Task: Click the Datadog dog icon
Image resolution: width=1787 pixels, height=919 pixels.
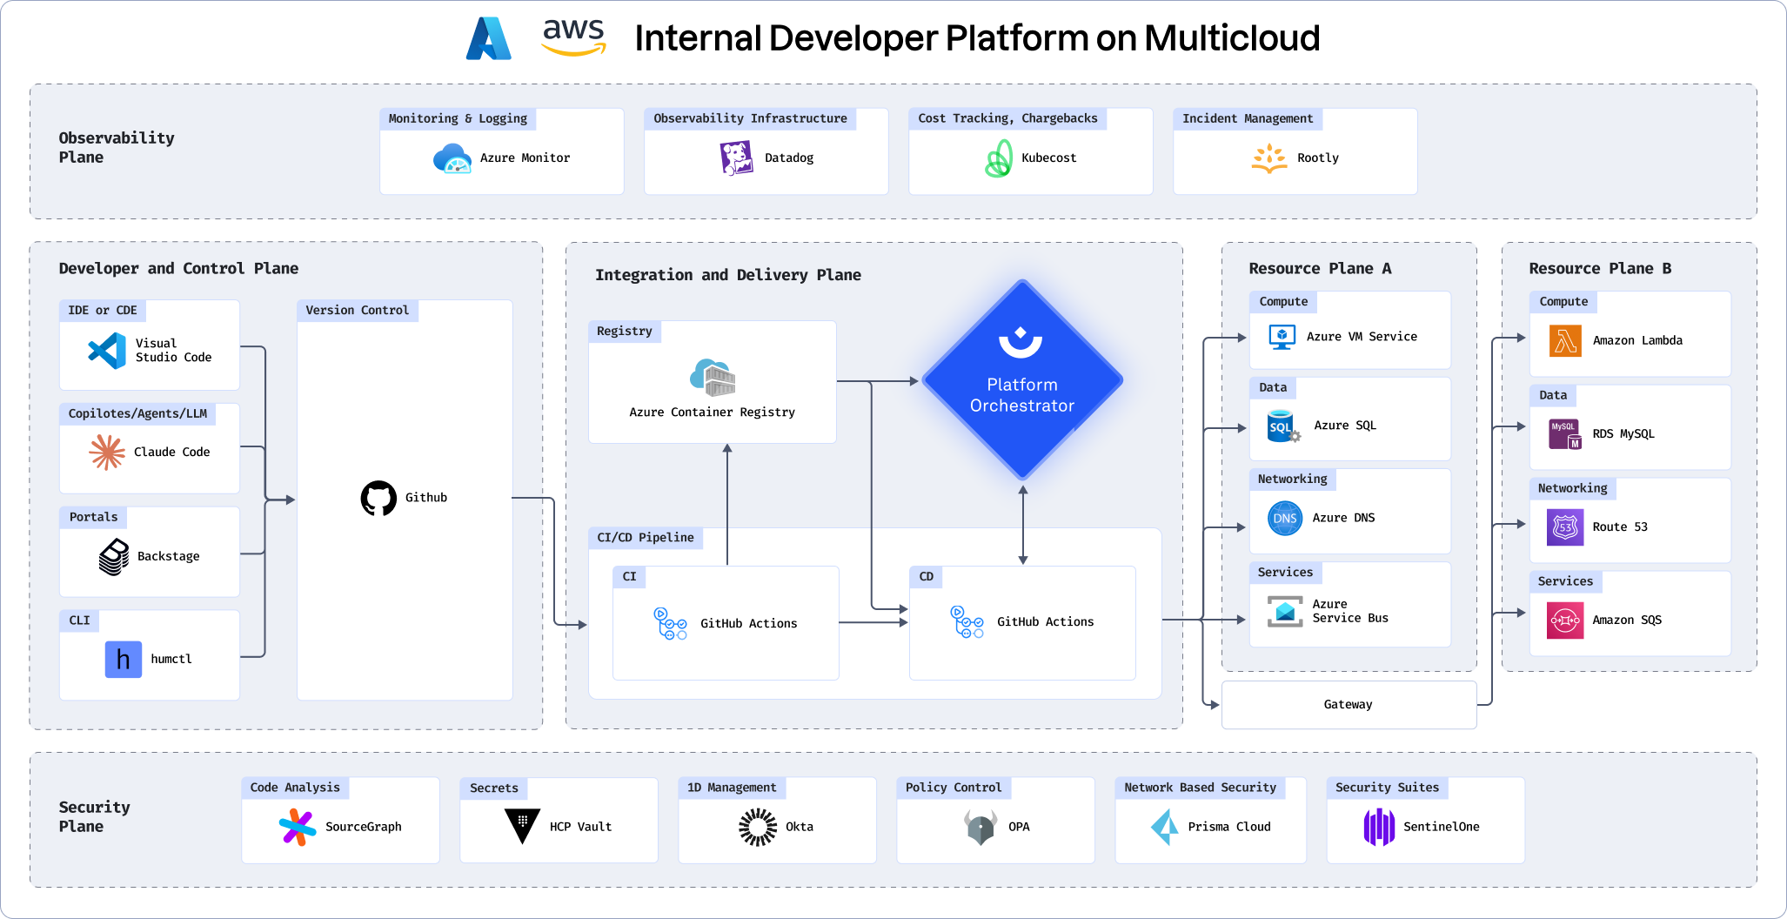Action: click(x=736, y=158)
